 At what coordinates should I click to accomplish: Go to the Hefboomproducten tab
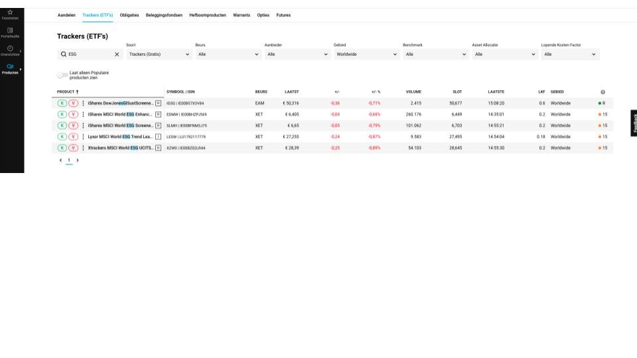pyautogui.click(x=207, y=15)
